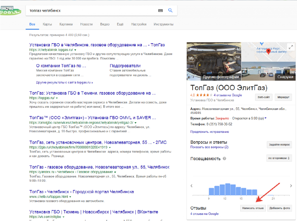Screen dimensions: 297x221
Task: Select the Все results tab
Action: point(32,24)
